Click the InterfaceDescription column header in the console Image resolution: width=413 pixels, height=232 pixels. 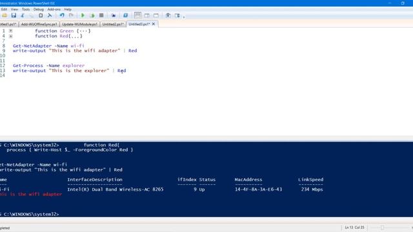click(95, 180)
